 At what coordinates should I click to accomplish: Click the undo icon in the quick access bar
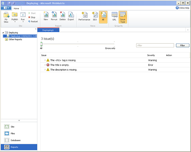(18, 3)
